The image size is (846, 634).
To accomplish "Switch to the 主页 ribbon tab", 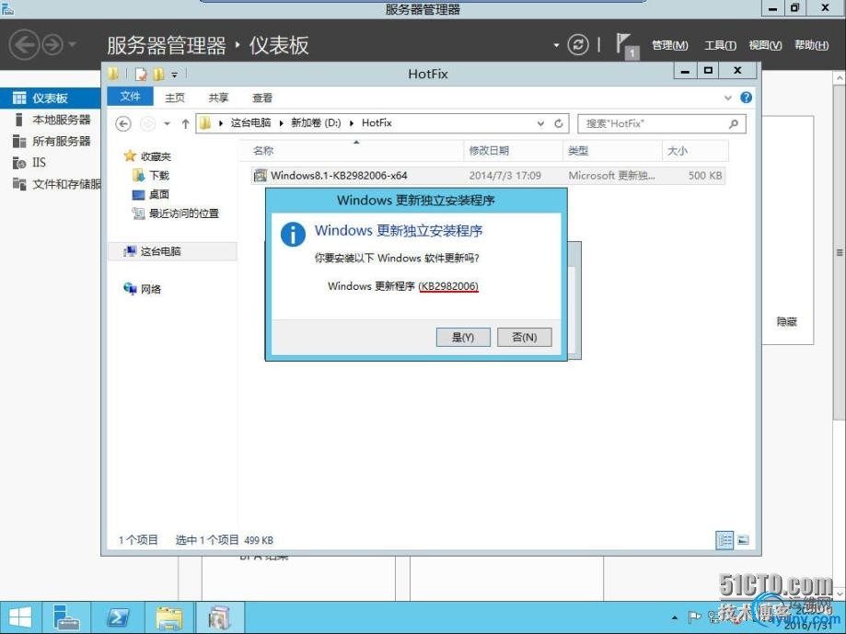I will (175, 98).
